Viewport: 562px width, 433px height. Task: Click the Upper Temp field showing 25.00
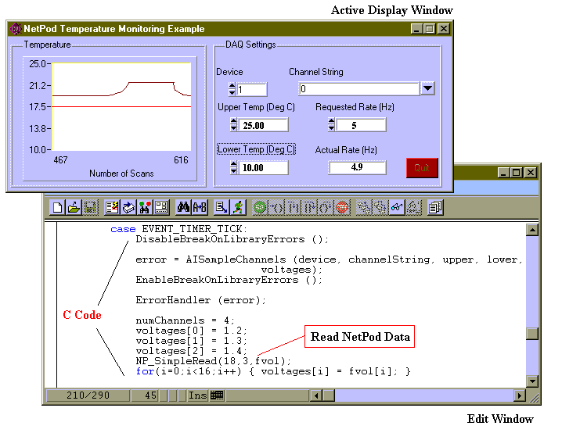pos(263,125)
